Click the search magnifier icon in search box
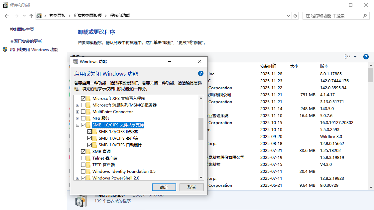This screenshot has width=374, height=210. click(365, 16)
